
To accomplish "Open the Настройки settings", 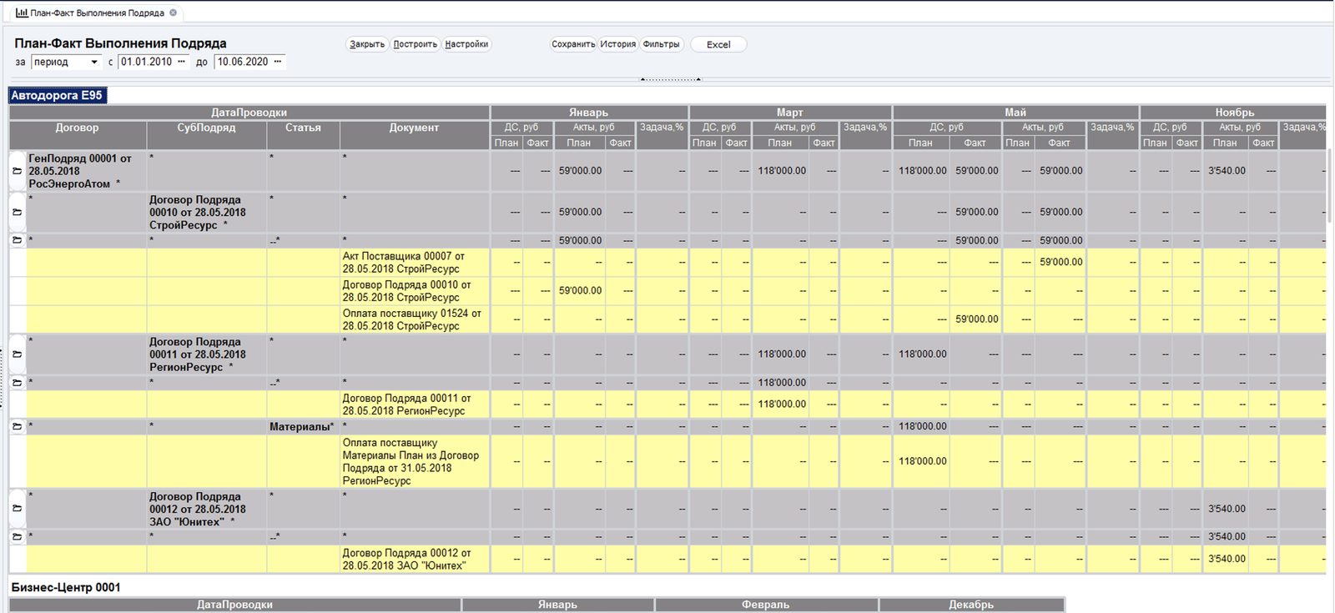I will coord(466,44).
